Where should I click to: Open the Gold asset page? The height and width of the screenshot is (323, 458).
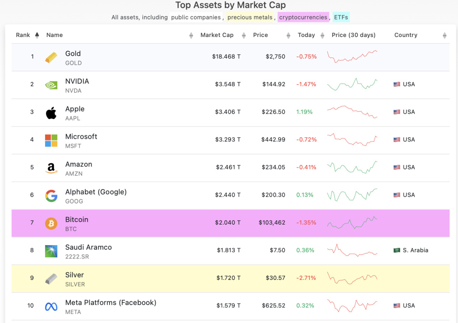(x=73, y=54)
